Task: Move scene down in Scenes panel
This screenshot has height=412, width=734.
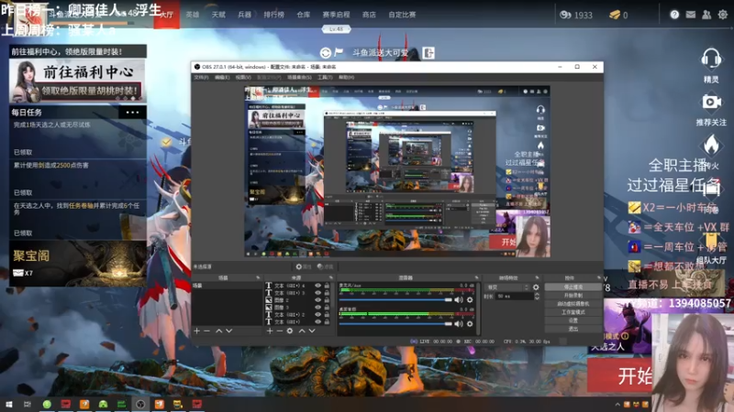Action: [228, 331]
